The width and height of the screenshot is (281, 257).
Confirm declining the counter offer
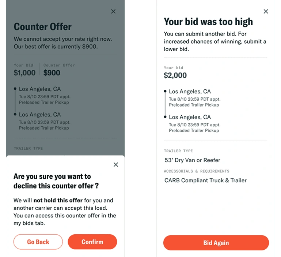(x=92, y=242)
